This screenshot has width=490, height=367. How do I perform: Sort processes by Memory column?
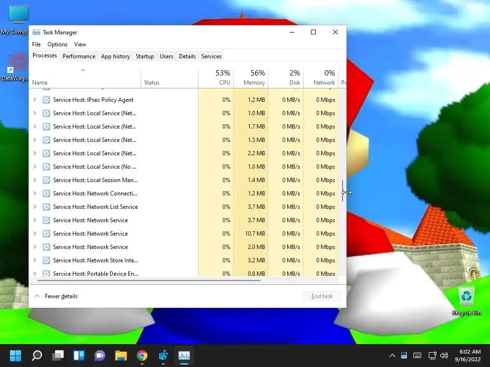coord(251,78)
